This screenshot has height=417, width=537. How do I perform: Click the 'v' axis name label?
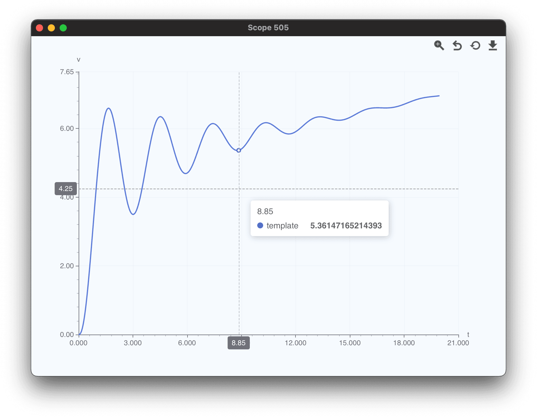(79, 60)
